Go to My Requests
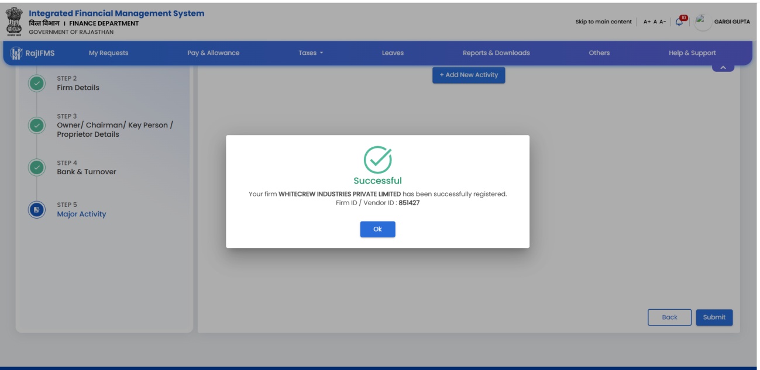Viewport: 760px width, 370px height. 108,53
